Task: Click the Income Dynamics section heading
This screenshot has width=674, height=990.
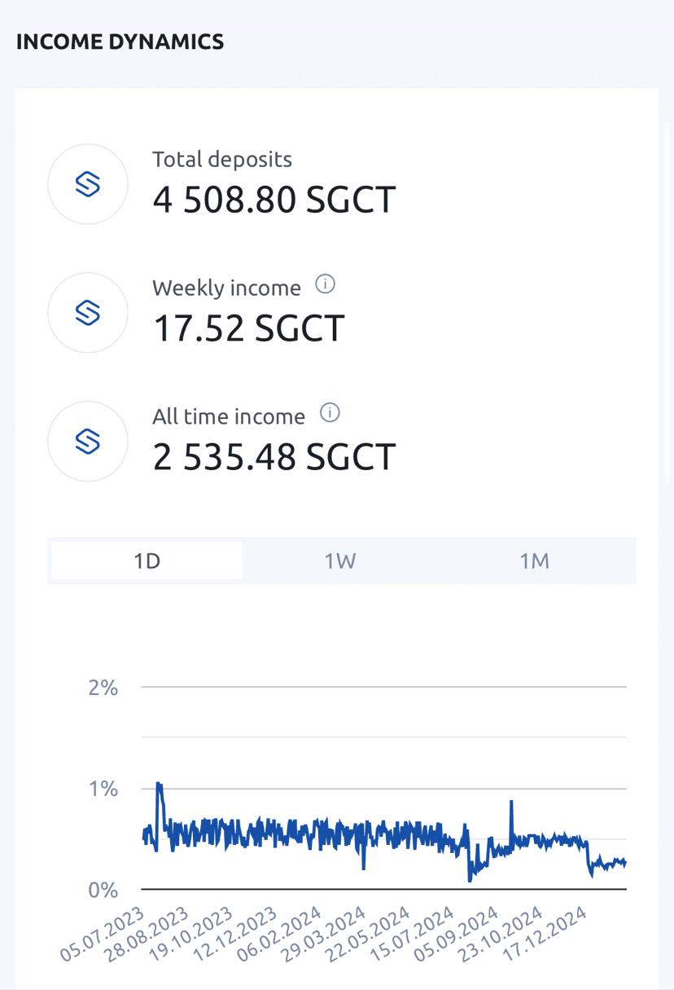Action: 120,42
